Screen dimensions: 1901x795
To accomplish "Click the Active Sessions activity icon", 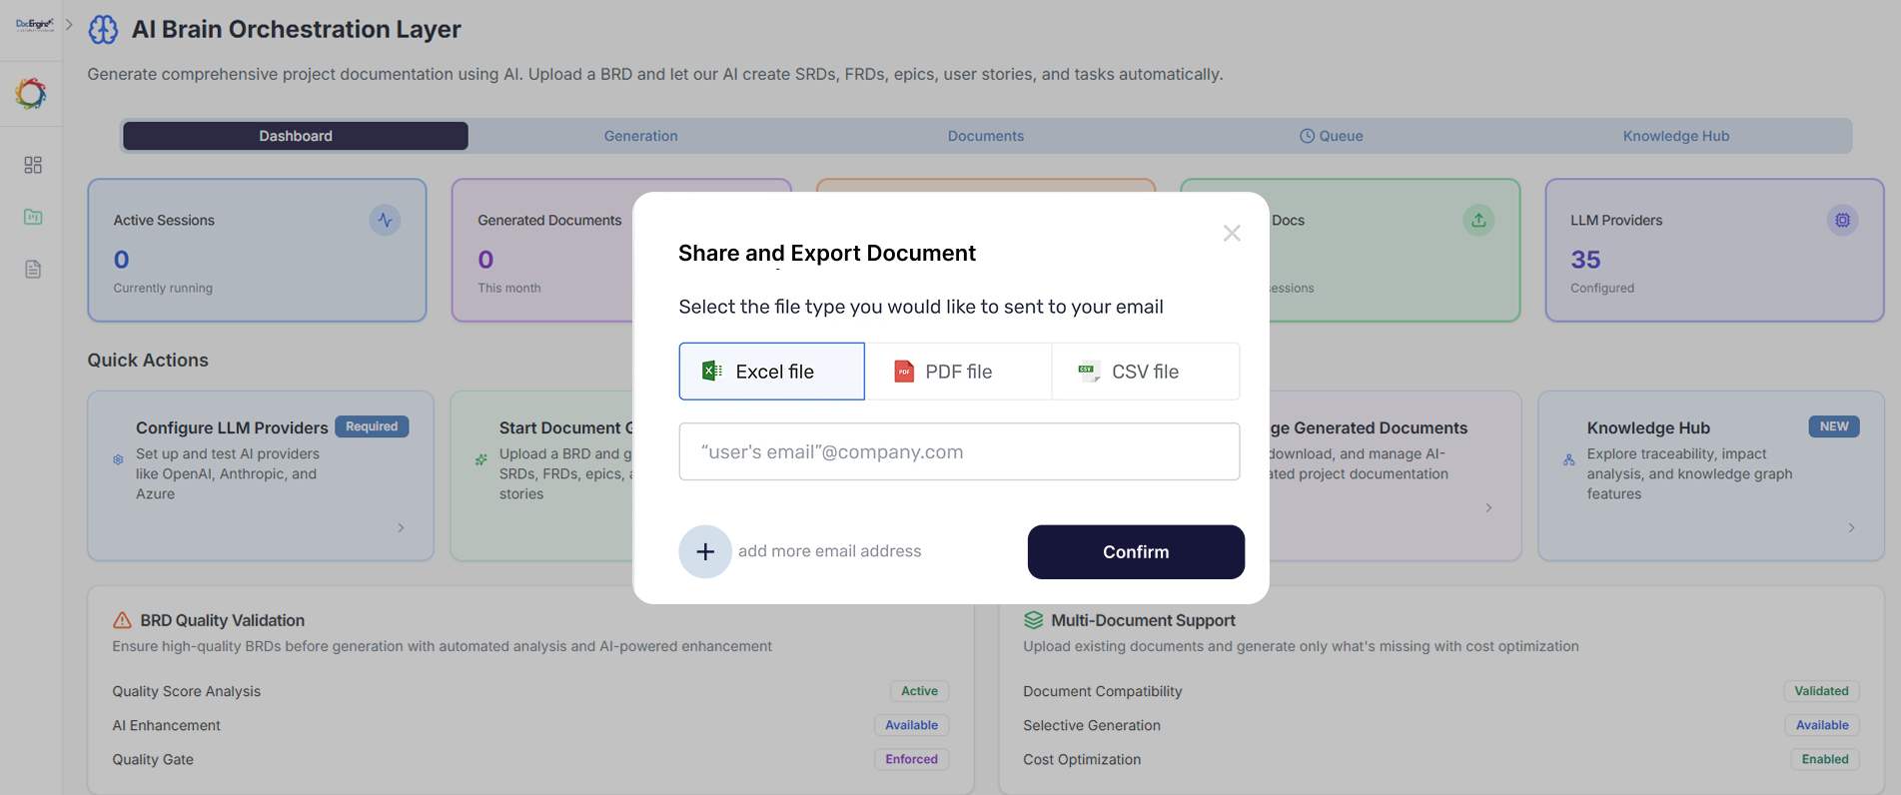I will tap(385, 220).
